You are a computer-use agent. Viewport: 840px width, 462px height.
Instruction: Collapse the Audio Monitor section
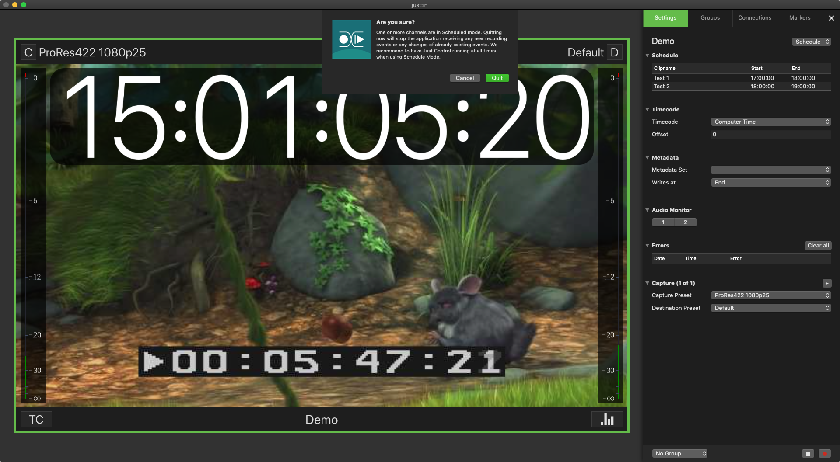tap(647, 210)
